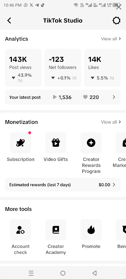Tap the Android back triangle button
The width and height of the screenshot is (126, 279).
coord(94,273)
